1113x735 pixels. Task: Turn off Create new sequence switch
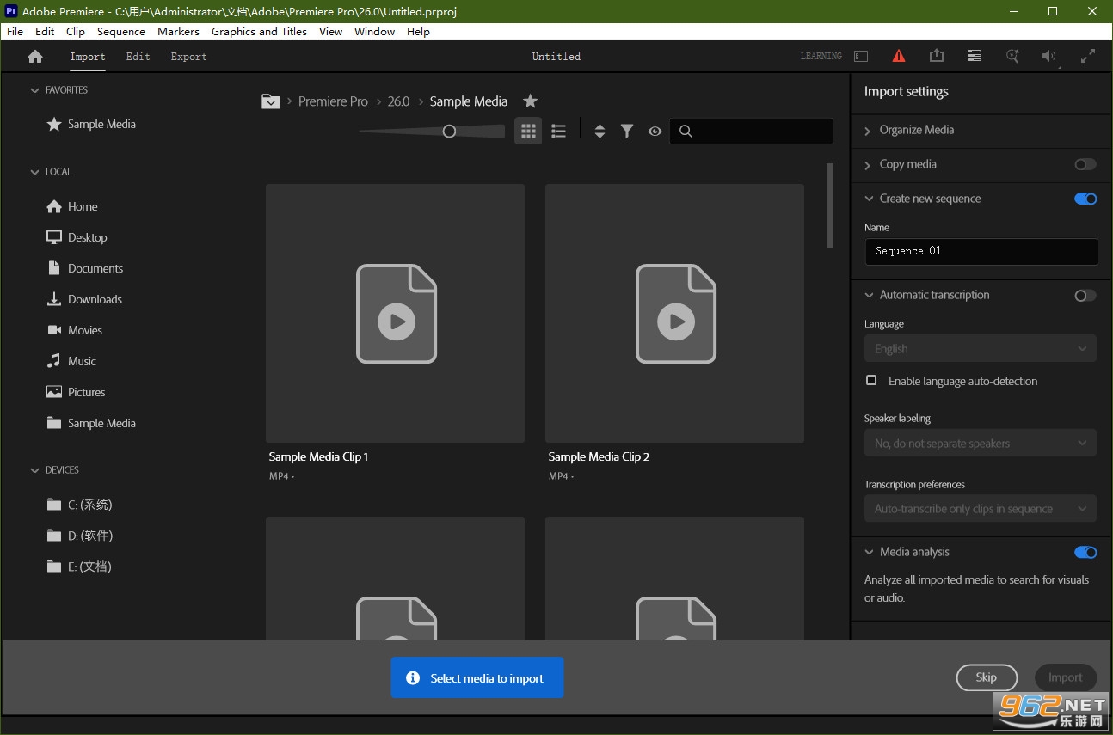[x=1085, y=199]
